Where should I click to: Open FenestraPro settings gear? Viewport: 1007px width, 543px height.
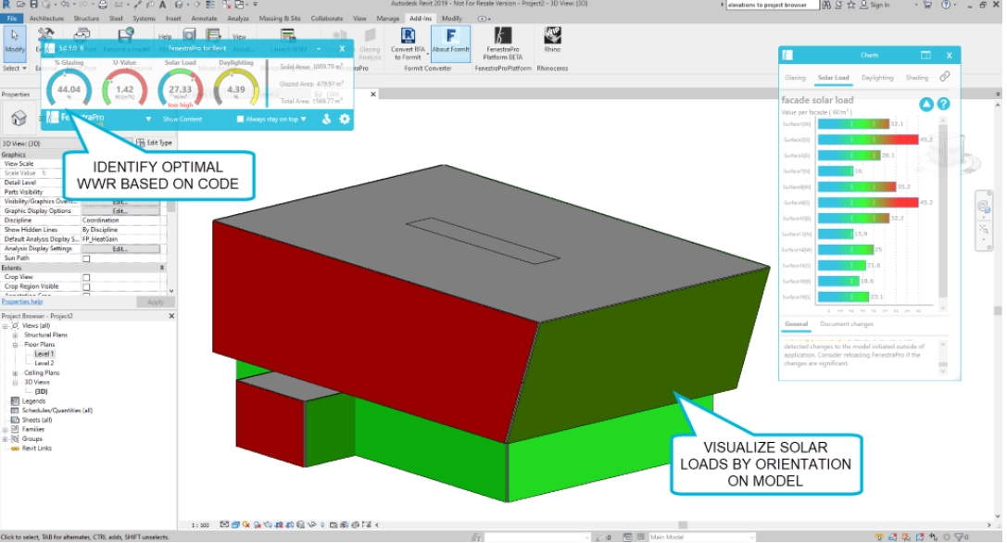(345, 119)
